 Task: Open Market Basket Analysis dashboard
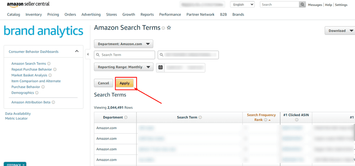tap(29, 75)
